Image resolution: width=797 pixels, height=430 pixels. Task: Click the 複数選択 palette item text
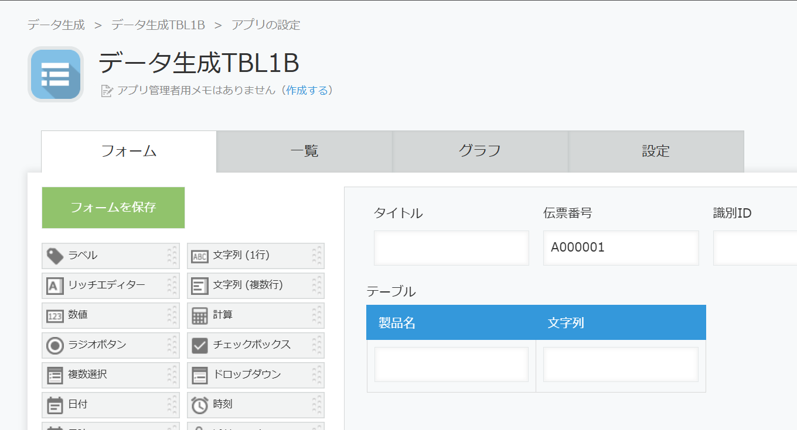(x=87, y=374)
